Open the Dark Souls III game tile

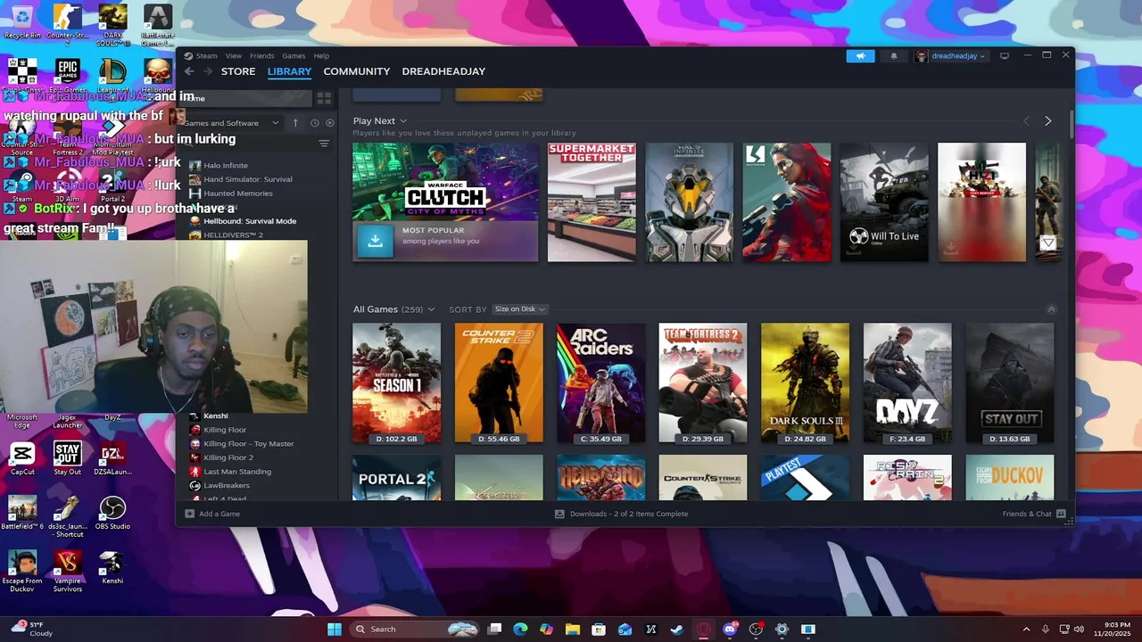coord(806,383)
